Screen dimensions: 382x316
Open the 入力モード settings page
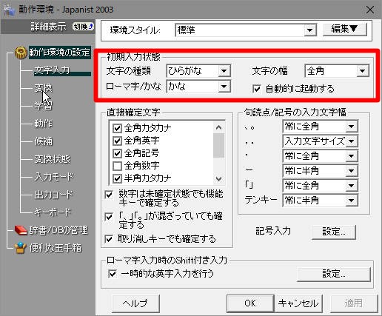tap(54, 177)
